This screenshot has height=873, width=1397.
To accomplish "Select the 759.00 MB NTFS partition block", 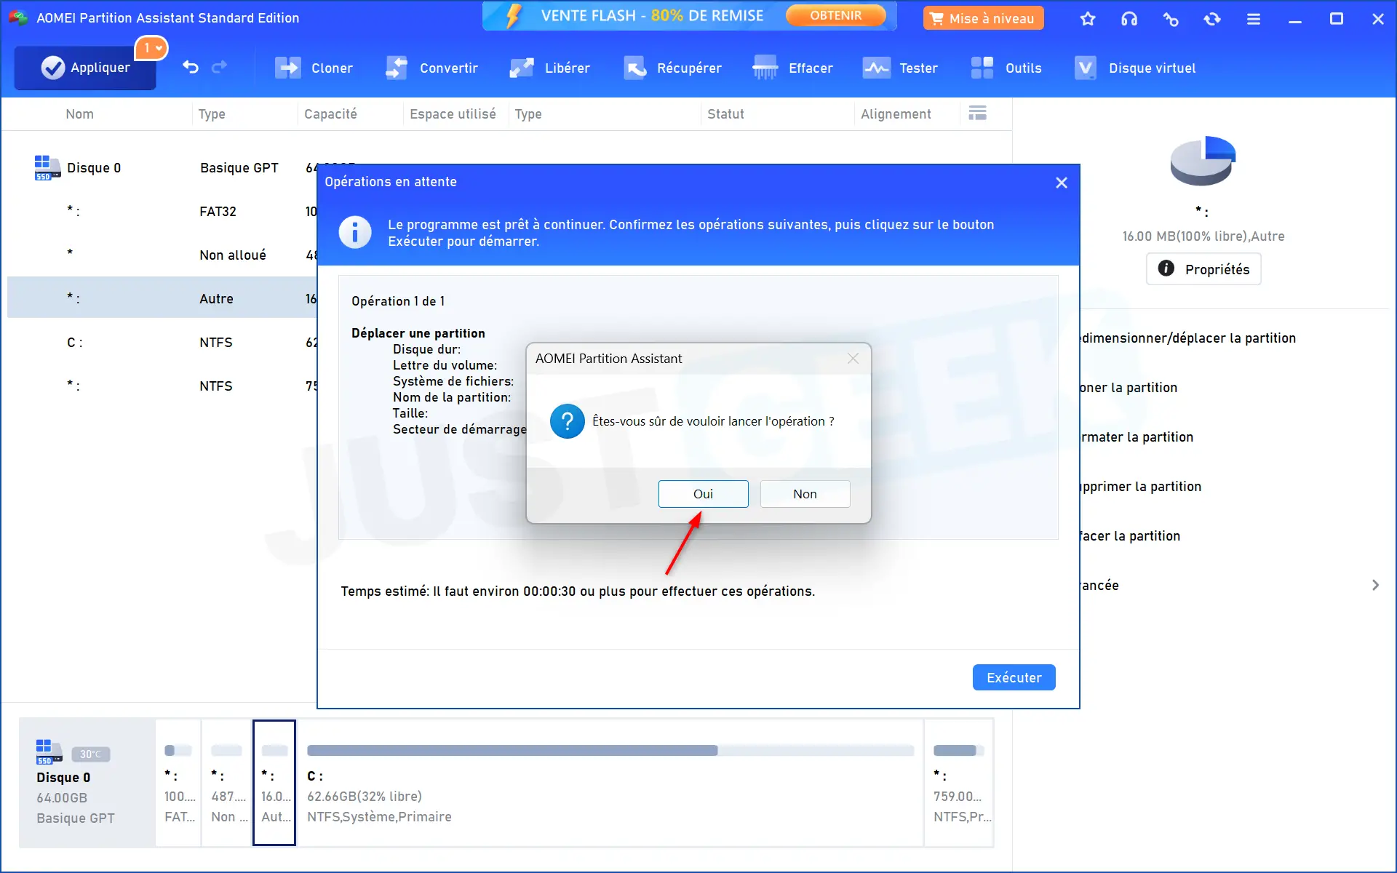I will (x=959, y=783).
